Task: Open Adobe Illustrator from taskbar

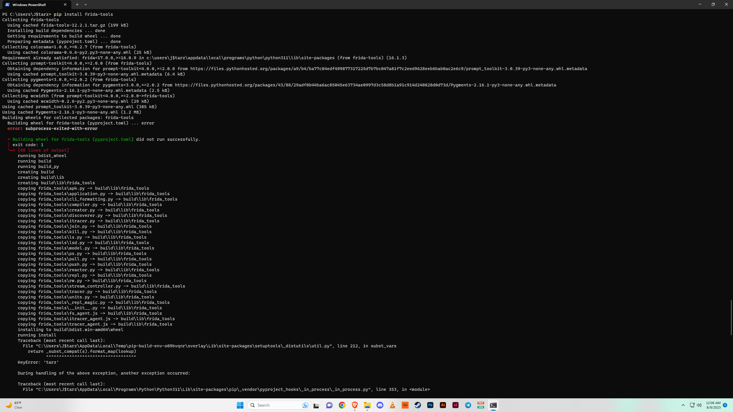Action: [x=443, y=405]
